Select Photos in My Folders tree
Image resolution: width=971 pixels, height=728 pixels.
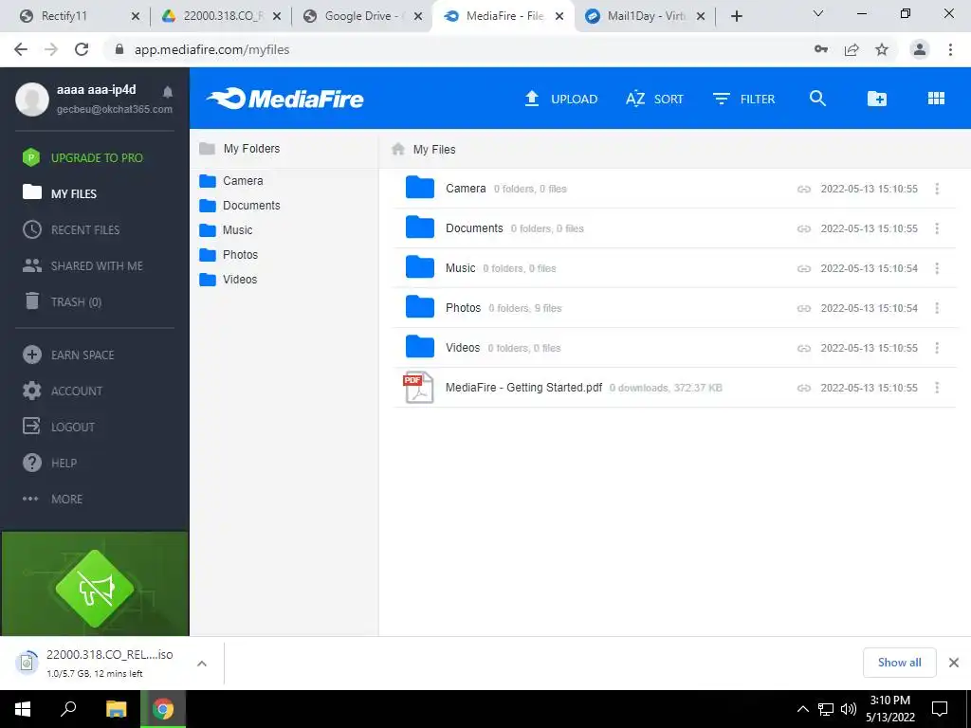coord(229,254)
